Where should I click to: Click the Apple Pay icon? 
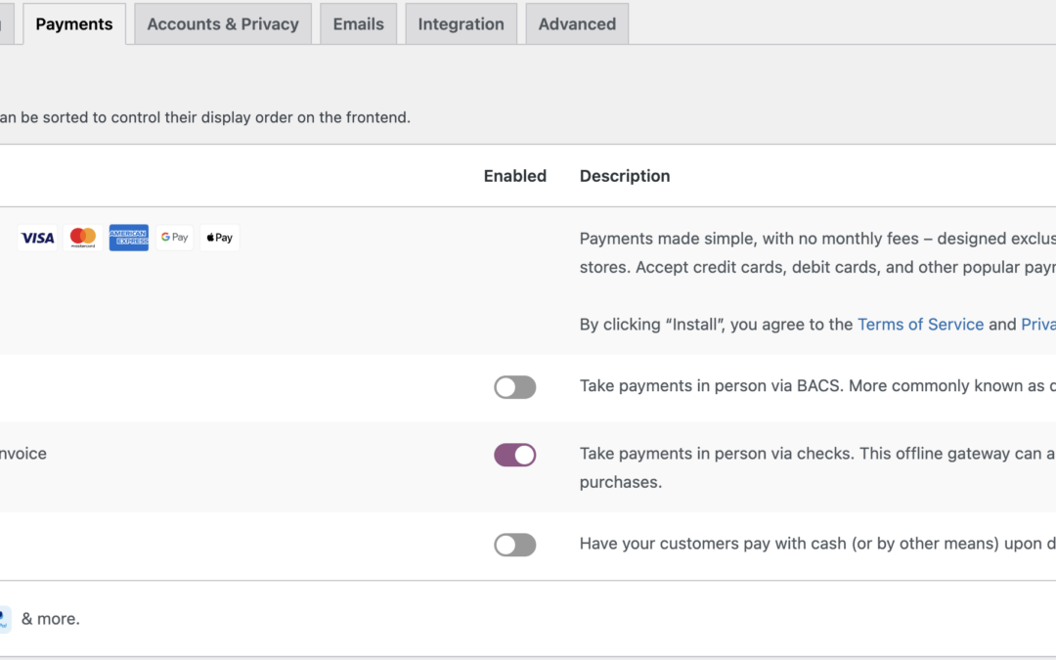pyautogui.click(x=220, y=238)
